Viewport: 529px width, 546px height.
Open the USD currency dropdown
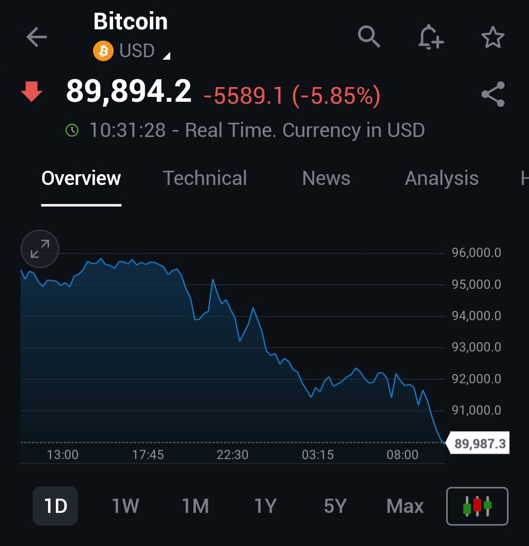(x=145, y=51)
